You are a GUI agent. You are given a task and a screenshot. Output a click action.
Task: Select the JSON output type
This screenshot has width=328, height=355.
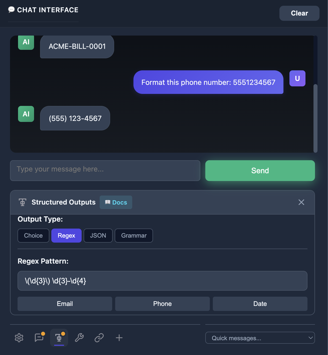coord(98,236)
